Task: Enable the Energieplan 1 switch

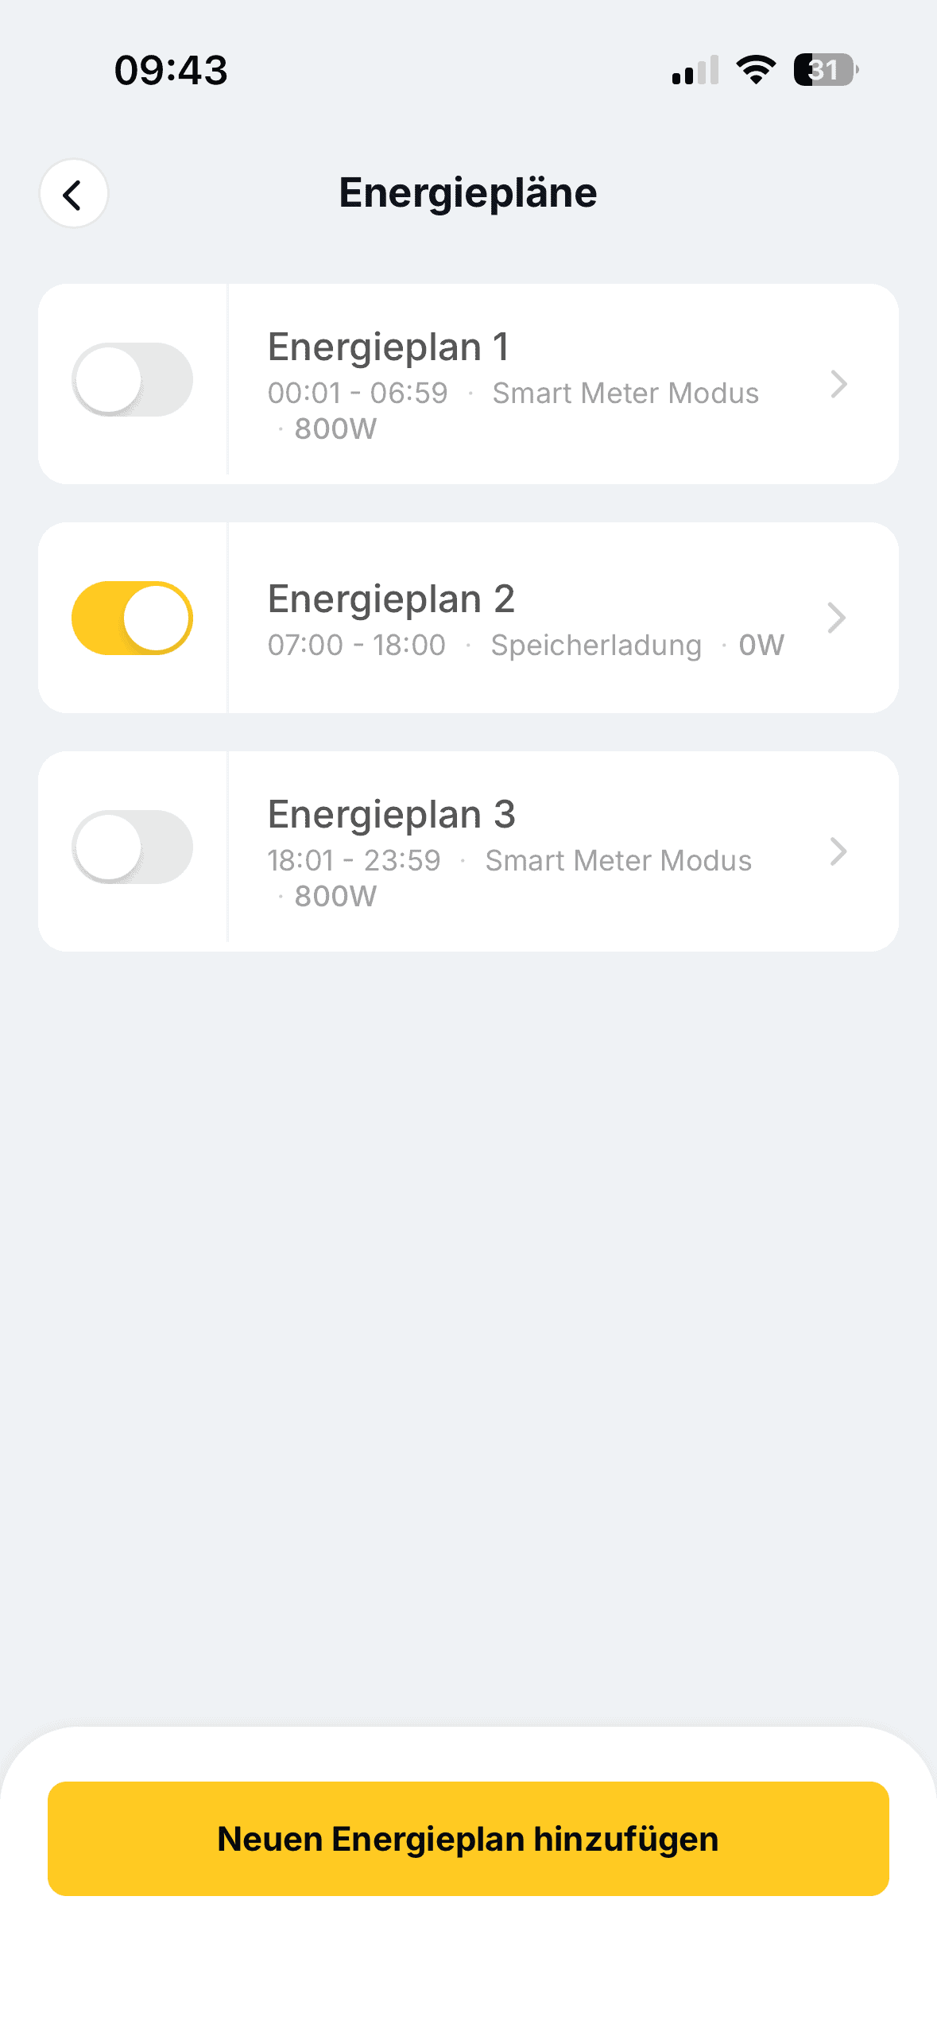Action: (132, 380)
